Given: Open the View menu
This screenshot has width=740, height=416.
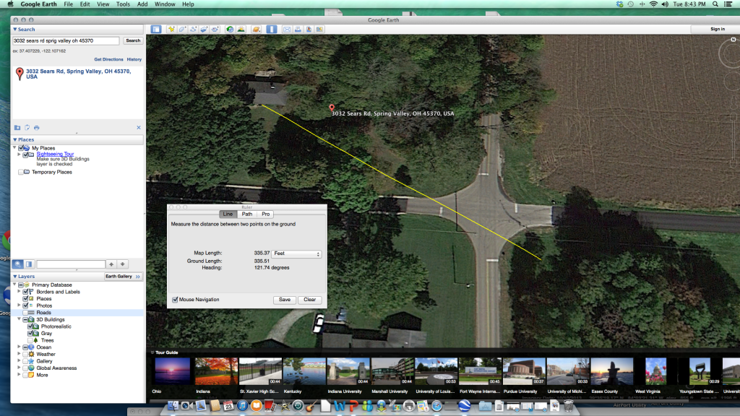Looking at the screenshot, I should [x=103, y=4].
